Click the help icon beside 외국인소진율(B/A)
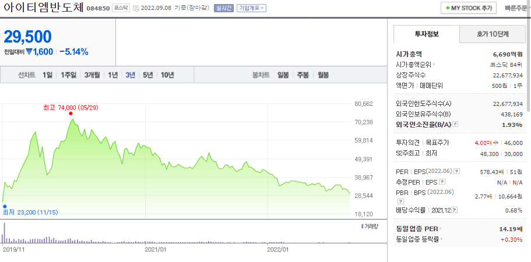The width and height of the screenshot is (531, 262). click(x=455, y=125)
